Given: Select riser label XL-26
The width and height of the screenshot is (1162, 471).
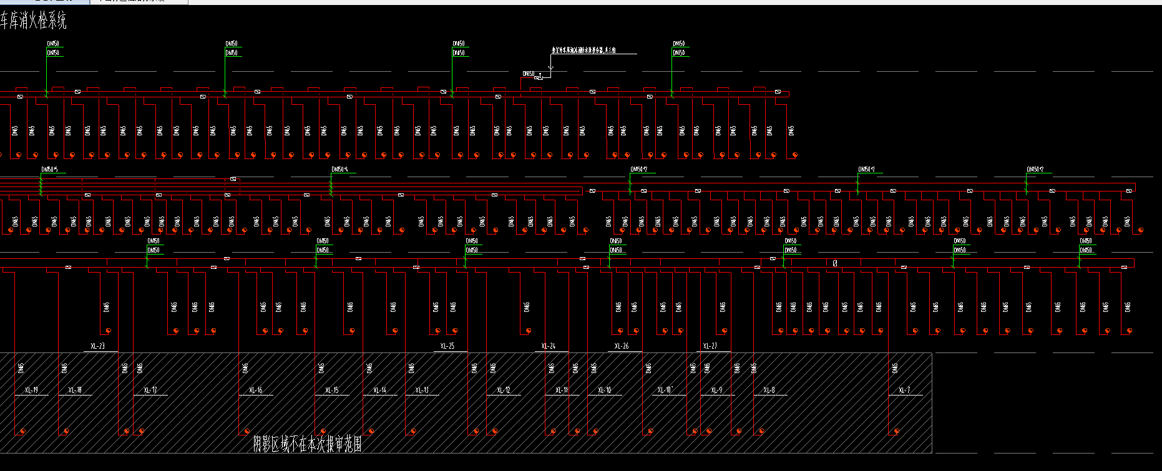Looking at the screenshot, I should coord(622,346).
